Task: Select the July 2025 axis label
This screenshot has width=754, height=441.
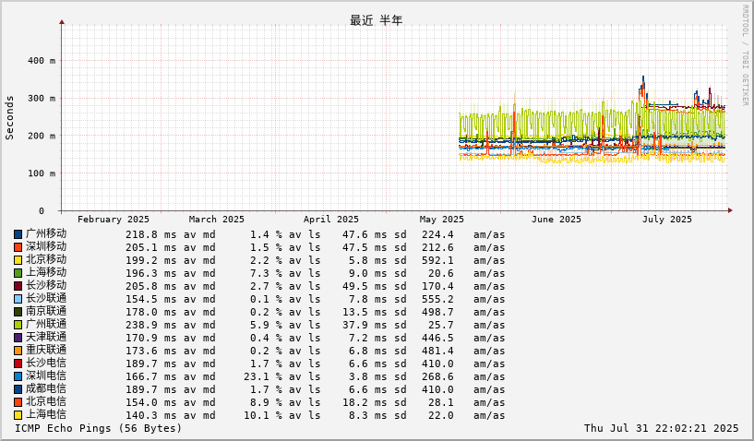Action: tap(667, 220)
